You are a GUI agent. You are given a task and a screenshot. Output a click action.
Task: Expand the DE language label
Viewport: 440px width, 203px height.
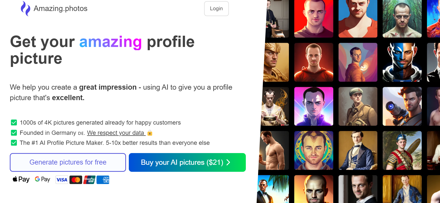[x=81, y=133]
